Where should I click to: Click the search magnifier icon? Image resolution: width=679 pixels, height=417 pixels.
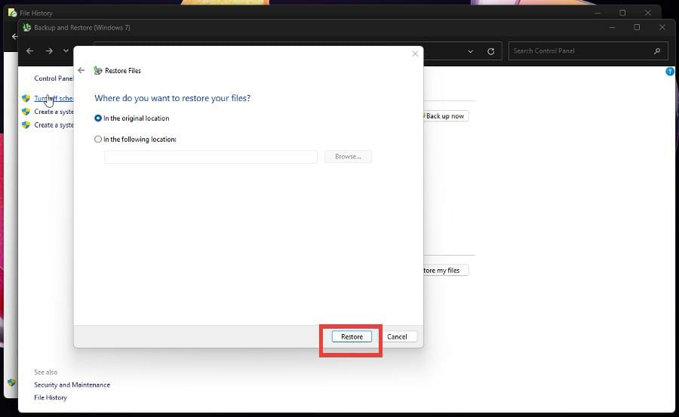tap(658, 51)
